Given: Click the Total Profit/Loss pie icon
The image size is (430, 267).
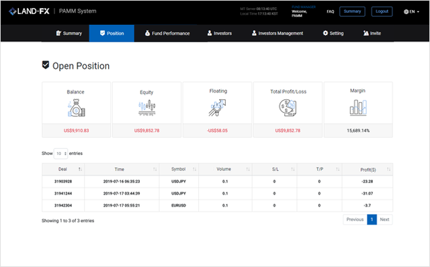Looking at the screenshot, I should point(288,108).
